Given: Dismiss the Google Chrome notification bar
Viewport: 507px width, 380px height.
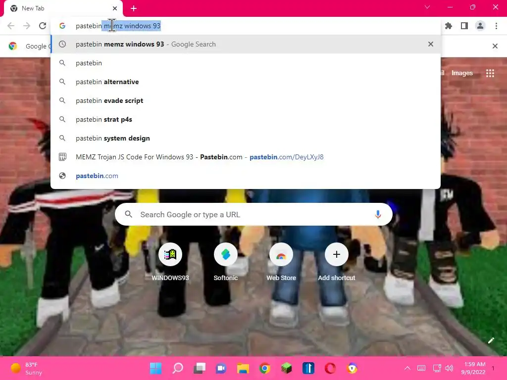Looking at the screenshot, I should [495, 46].
